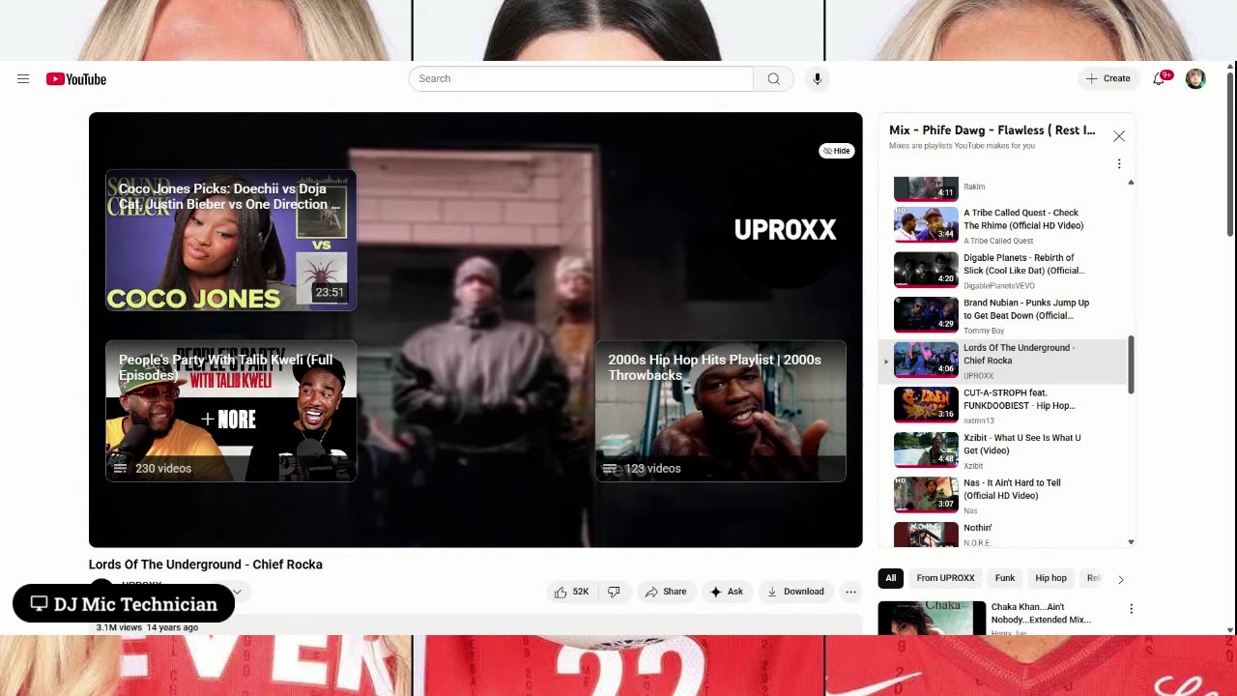This screenshot has width=1237, height=696.
Task: Select the All filter chip
Action: click(891, 578)
